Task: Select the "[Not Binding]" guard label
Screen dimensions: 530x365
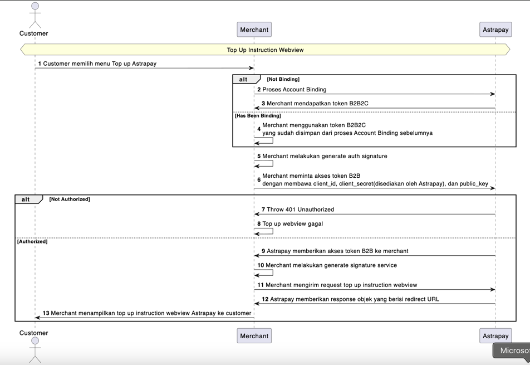Action: click(x=283, y=79)
